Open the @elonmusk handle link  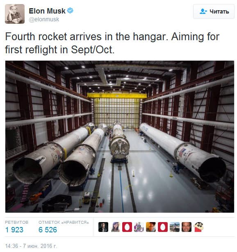(x=44, y=19)
